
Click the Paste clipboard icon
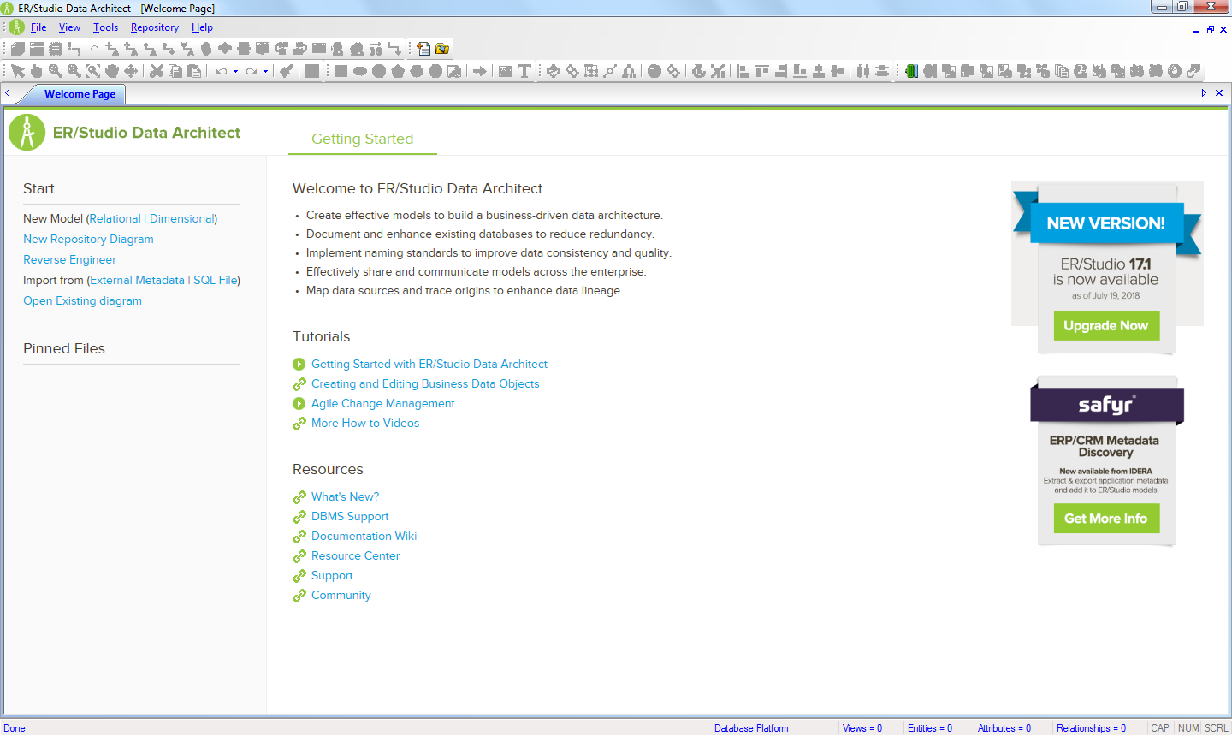click(194, 71)
